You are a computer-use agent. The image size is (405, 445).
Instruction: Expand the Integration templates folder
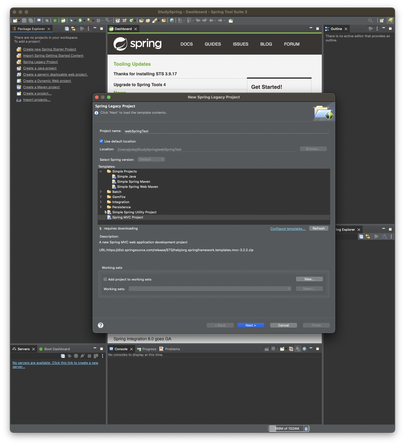coord(101,202)
